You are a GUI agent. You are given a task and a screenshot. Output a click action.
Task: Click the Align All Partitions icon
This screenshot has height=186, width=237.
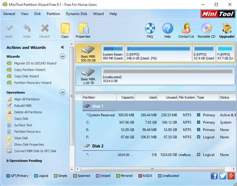[9, 99]
